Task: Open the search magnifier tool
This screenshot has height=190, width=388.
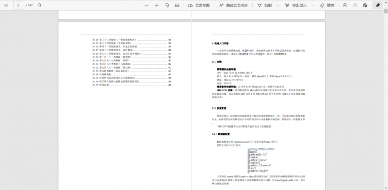Action: [x=40, y=5]
